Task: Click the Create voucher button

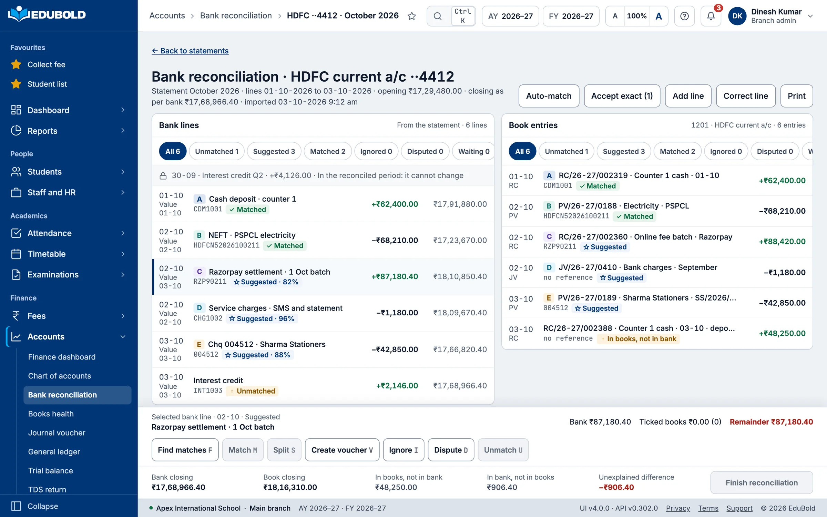Action: pyautogui.click(x=342, y=450)
